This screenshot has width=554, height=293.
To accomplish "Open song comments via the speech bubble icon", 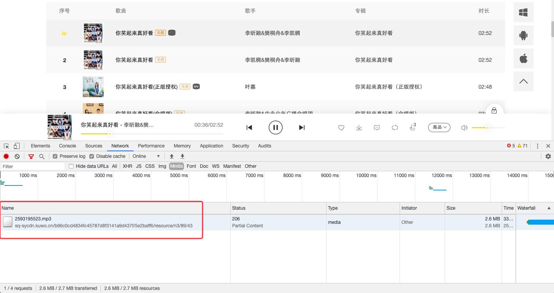I will [x=377, y=127].
